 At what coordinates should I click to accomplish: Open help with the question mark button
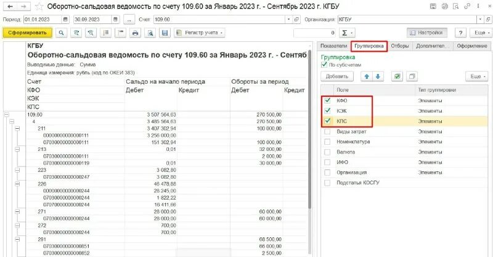460,33
